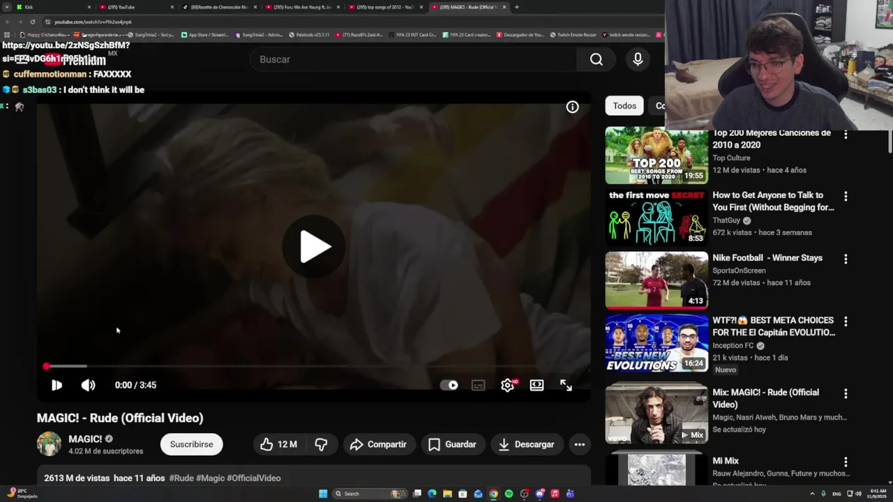This screenshot has width=893, height=502.
Task: Open options for Nike Football video
Action: 846,259
